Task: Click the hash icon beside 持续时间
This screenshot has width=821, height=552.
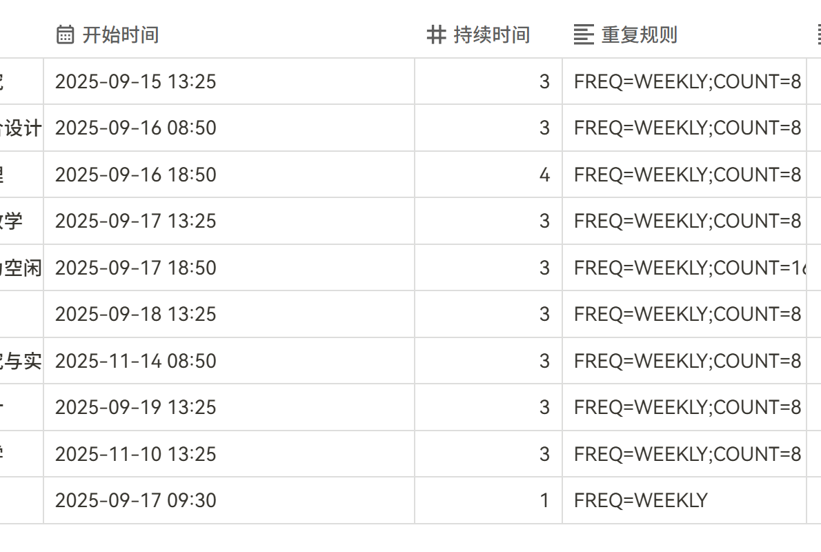Action: (x=436, y=34)
